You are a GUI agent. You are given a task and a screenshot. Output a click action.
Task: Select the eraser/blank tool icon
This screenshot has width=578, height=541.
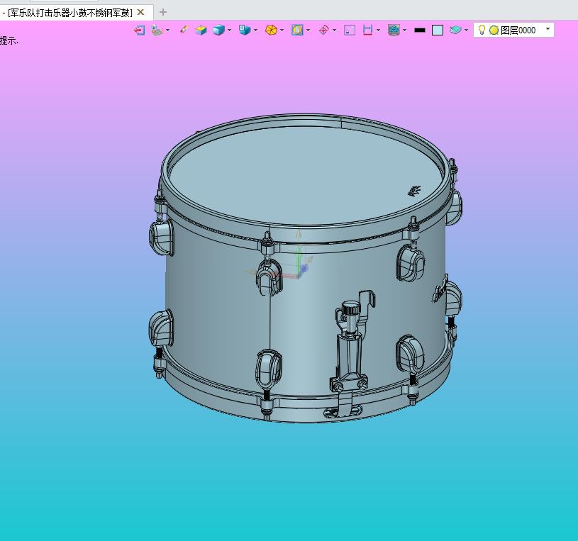tap(184, 30)
